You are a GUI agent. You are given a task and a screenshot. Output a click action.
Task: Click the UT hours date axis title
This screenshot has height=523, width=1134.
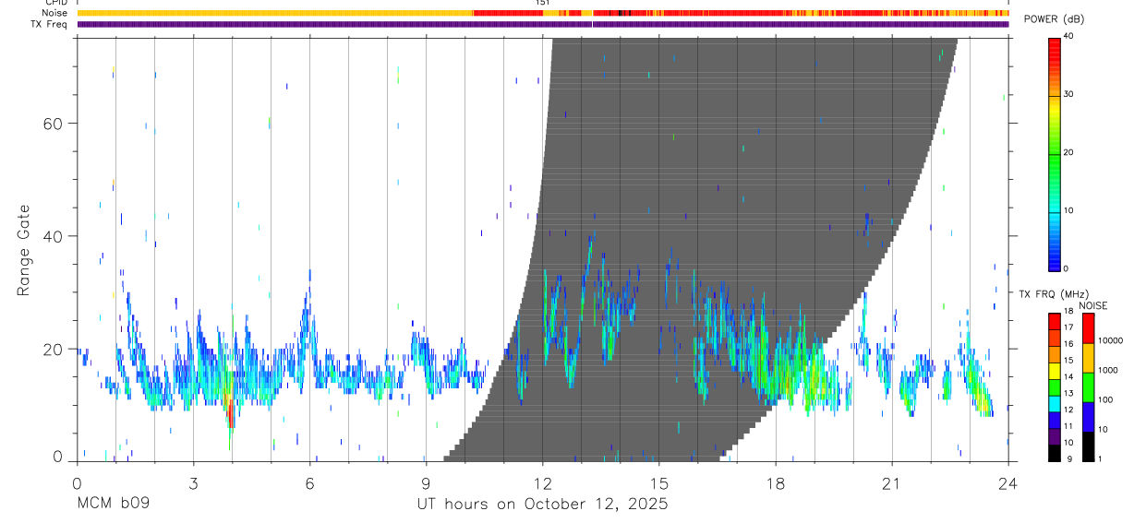(544, 505)
